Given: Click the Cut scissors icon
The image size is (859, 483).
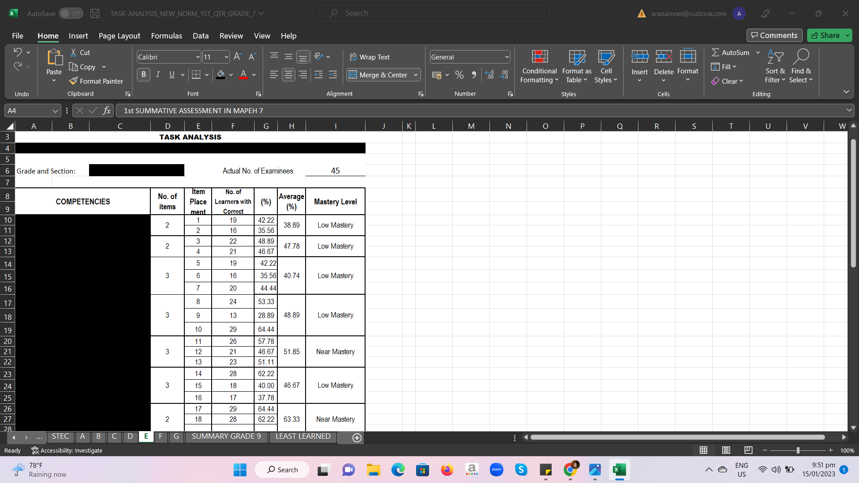Looking at the screenshot, I should (x=73, y=52).
